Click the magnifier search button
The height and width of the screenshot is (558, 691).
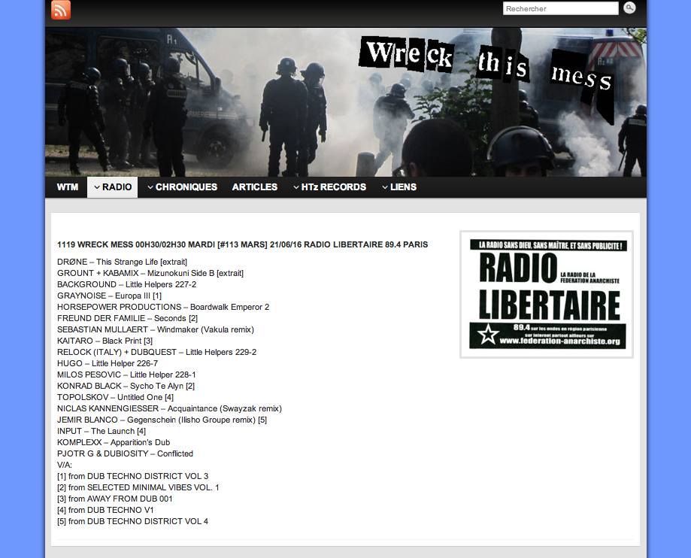pos(630,8)
